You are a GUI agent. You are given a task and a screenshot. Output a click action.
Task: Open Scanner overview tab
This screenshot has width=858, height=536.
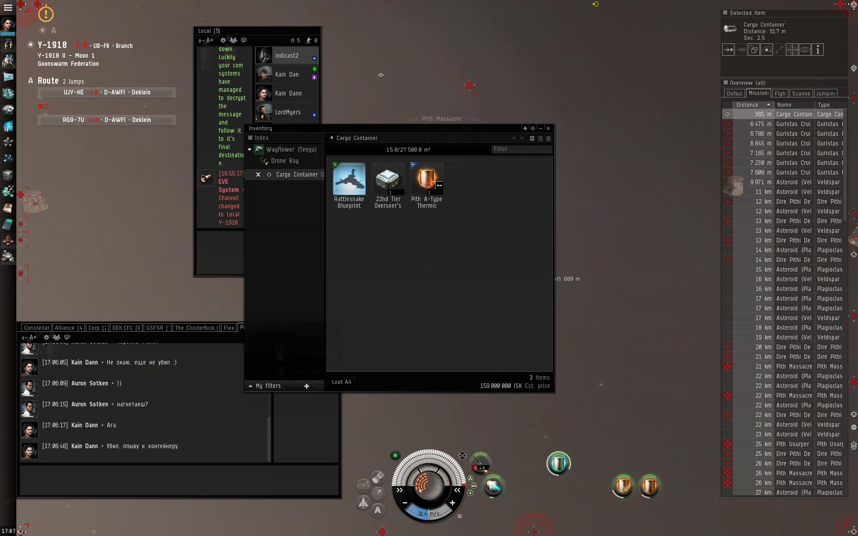pos(801,93)
